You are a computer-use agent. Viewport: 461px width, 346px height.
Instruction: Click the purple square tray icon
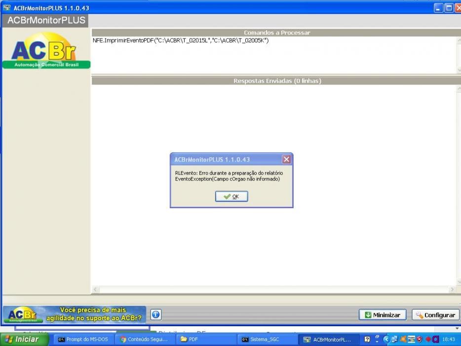[435, 339]
